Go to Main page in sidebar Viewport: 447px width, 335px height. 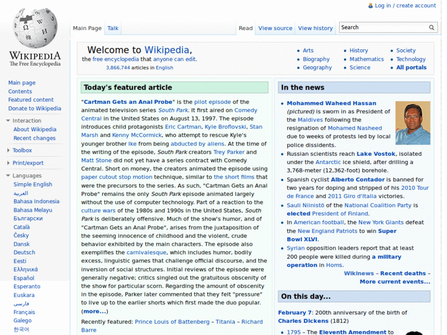(22, 83)
